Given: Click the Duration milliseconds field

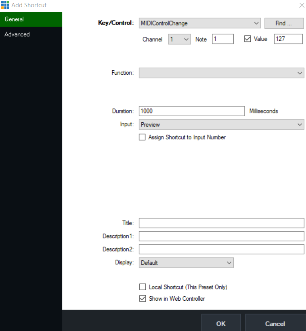Looking at the screenshot, I should [192, 111].
